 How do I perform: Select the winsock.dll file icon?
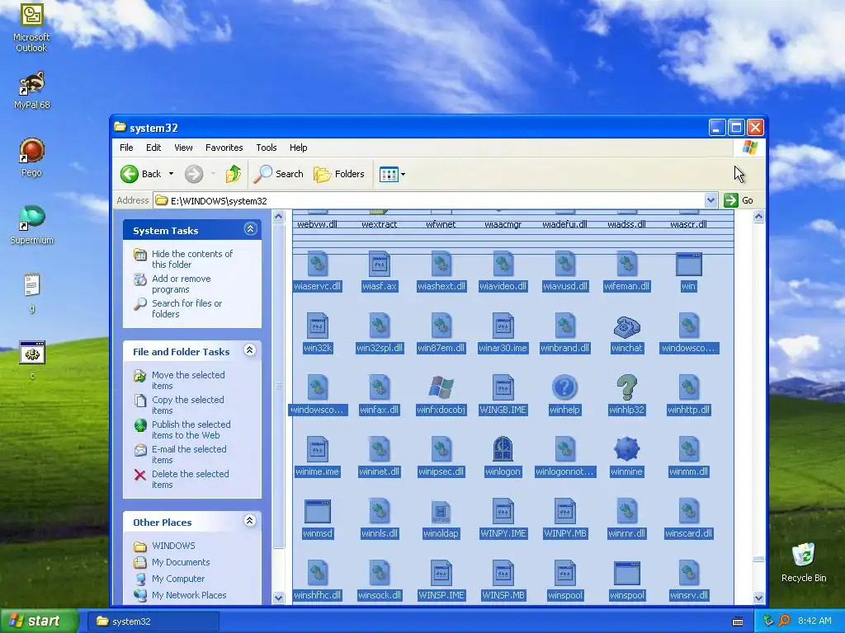[379, 574]
